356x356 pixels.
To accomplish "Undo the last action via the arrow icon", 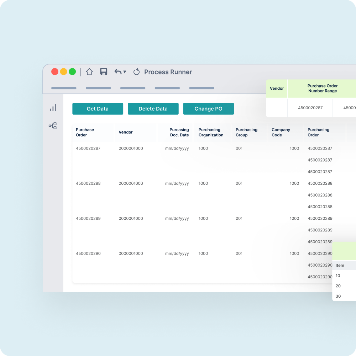I will pos(117,72).
